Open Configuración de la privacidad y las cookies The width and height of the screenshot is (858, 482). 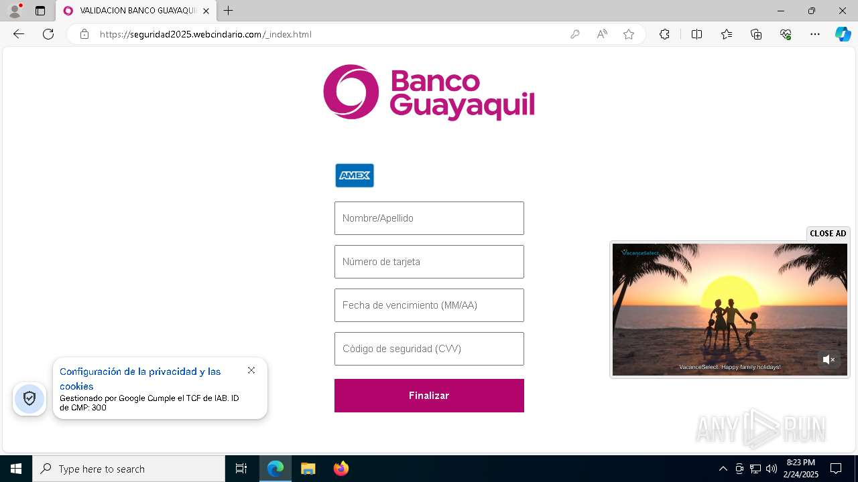click(140, 378)
